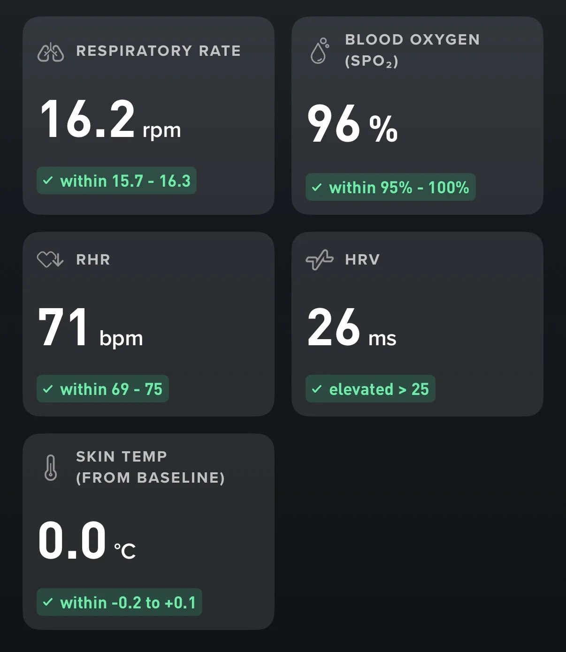Tap the lungs icon for Respiratory Rate
566x652 pixels.
(x=51, y=52)
